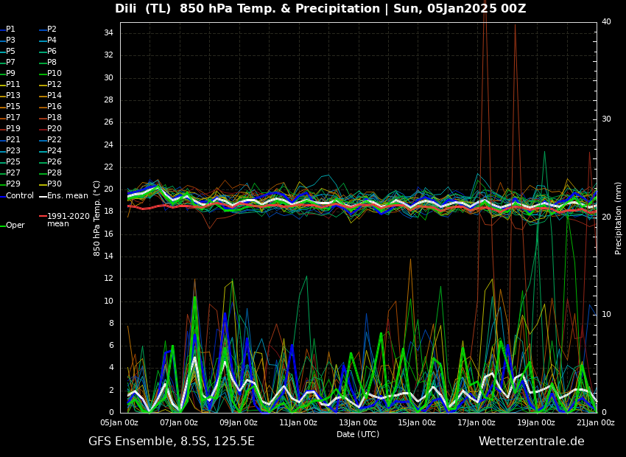Click the Oper legend entry
The width and height of the screenshot is (626, 457).
15,226
